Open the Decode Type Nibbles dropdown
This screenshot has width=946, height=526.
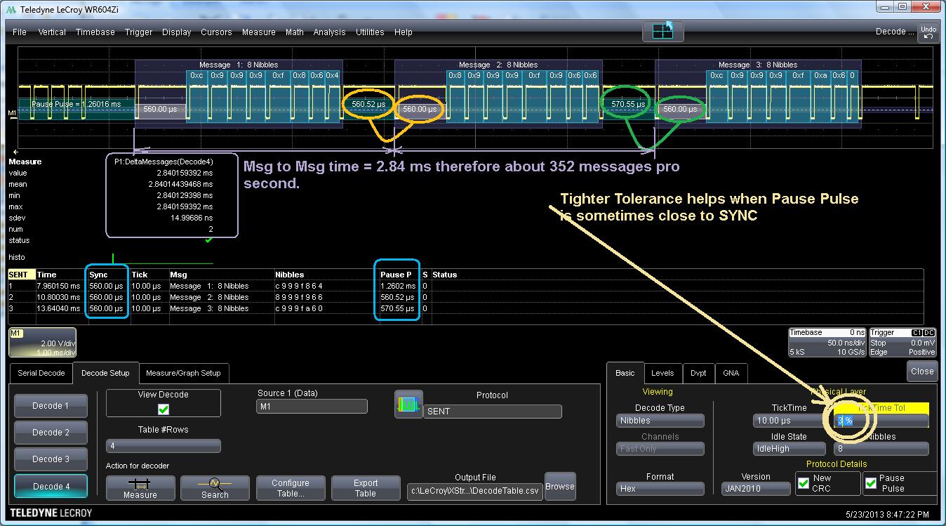click(660, 421)
